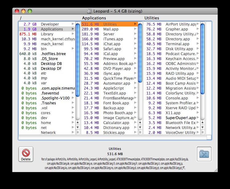Select mach_kernel file row
The image size is (230, 189).
pos(47,44)
